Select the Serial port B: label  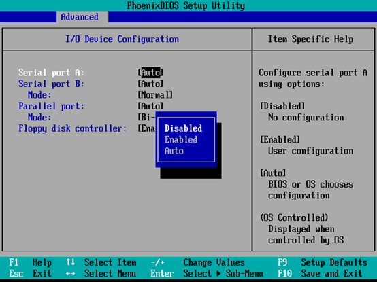tap(51, 84)
